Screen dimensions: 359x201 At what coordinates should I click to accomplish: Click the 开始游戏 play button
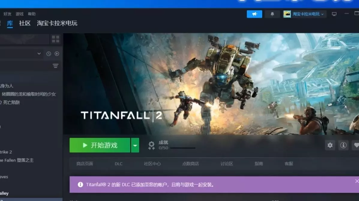pos(100,145)
